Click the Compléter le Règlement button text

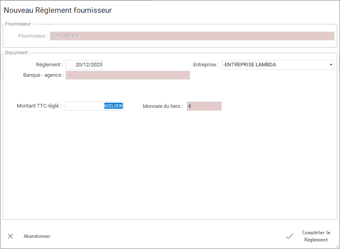316,236
